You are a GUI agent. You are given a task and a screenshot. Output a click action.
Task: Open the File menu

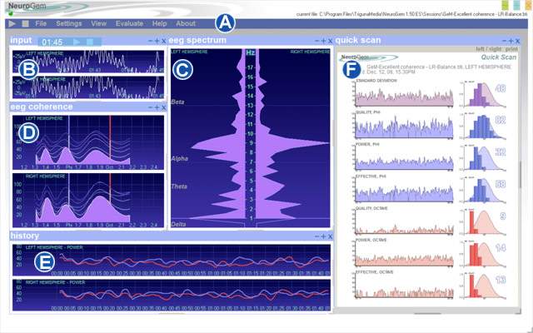(x=41, y=23)
